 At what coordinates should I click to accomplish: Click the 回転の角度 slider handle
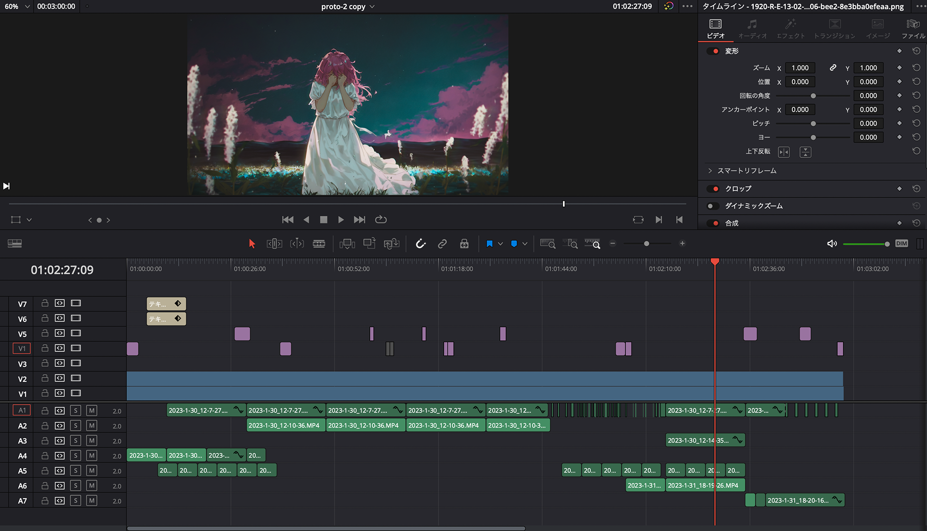point(813,96)
